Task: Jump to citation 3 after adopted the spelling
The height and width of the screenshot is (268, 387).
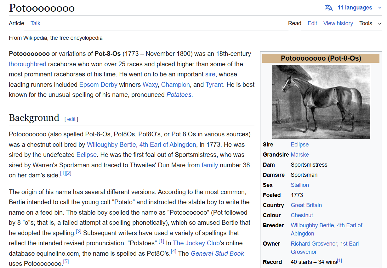Action: pos(78,231)
